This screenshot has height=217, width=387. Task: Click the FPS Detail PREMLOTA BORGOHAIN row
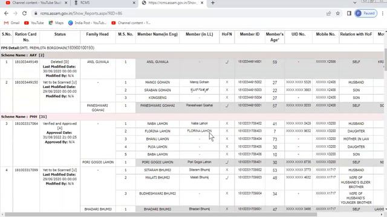192,48
